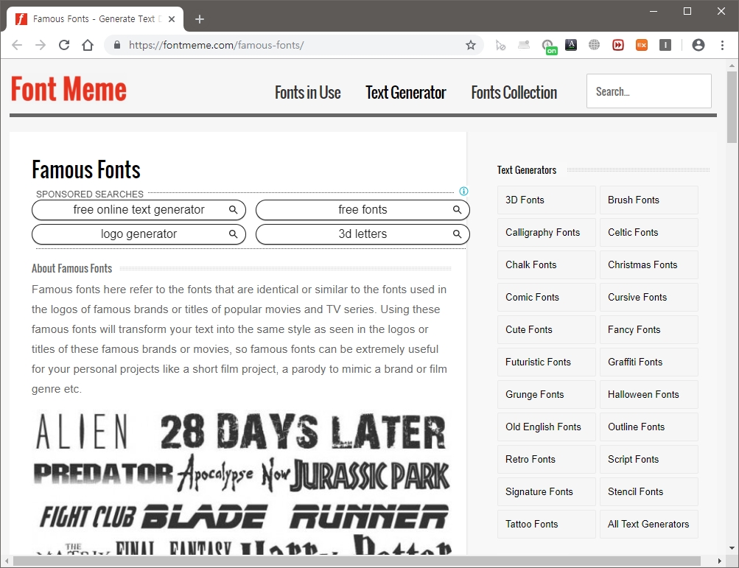Click the Font Meme logo
The image size is (739, 568).
point(69,90)
